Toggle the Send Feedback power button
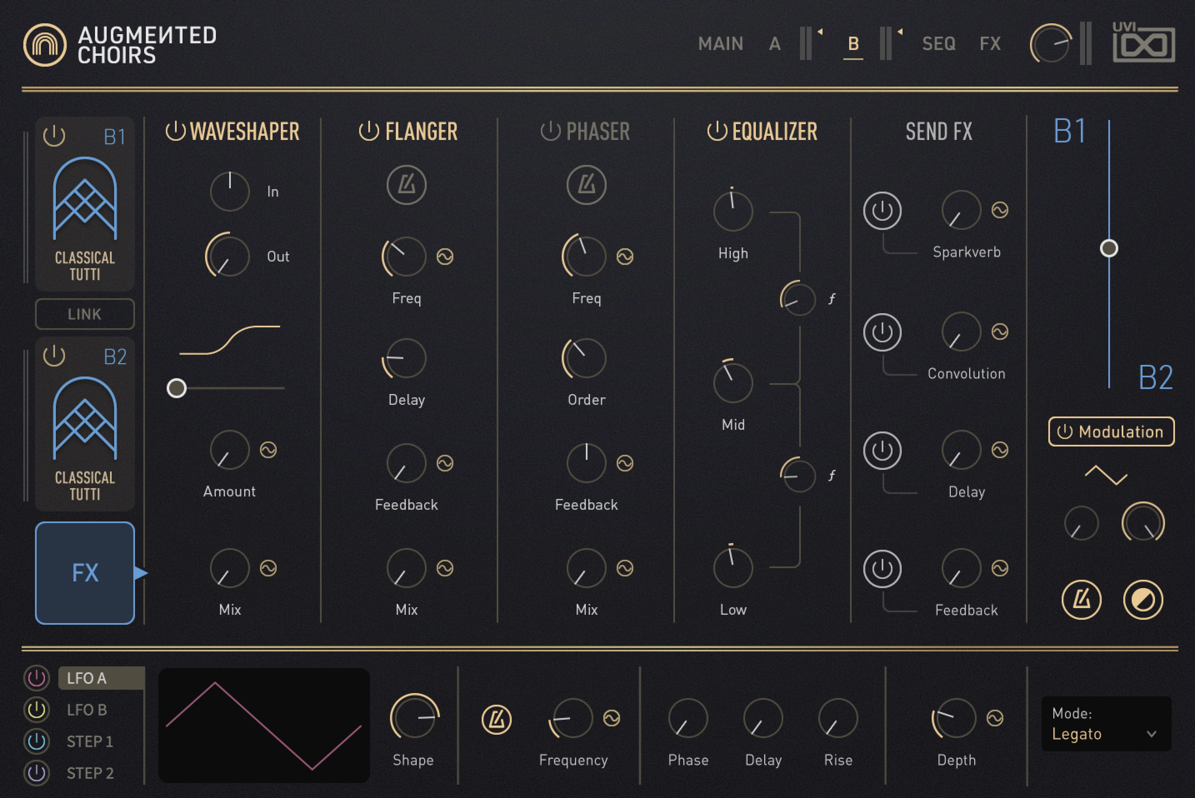 (882, 569)
